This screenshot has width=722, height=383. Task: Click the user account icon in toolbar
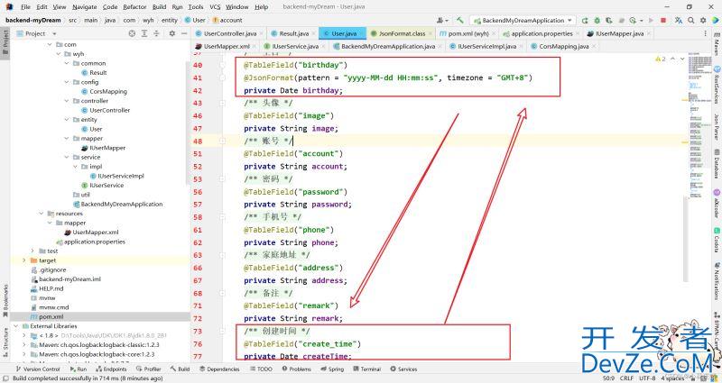(x=442, y=20)
